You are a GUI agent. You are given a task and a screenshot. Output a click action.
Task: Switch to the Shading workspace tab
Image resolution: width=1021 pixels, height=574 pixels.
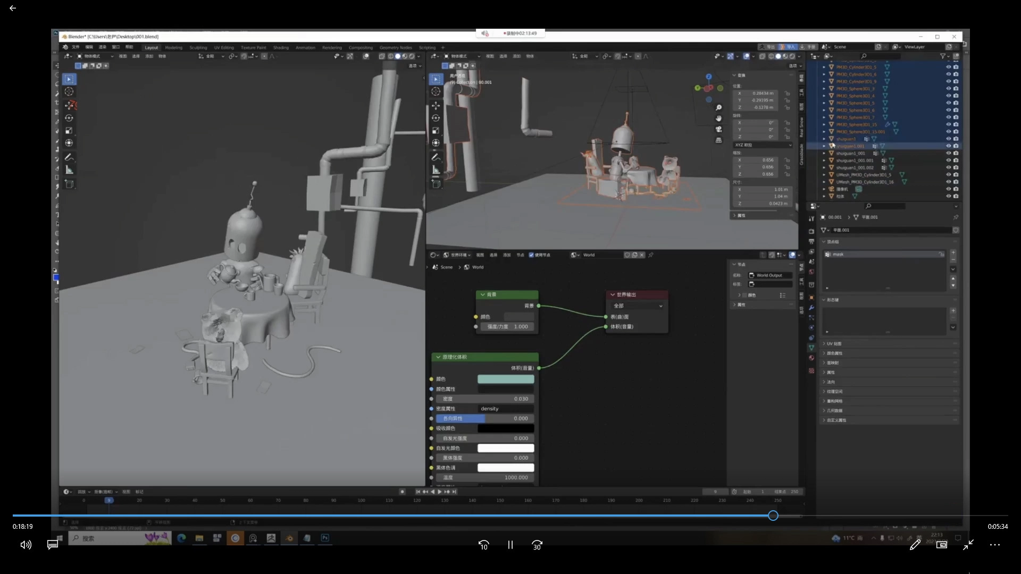[281, 48]
